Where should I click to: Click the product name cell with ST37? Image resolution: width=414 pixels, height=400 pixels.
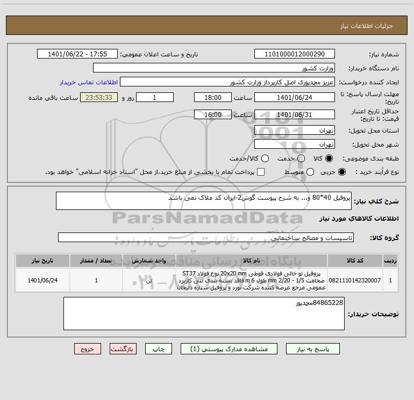[252, 280]
